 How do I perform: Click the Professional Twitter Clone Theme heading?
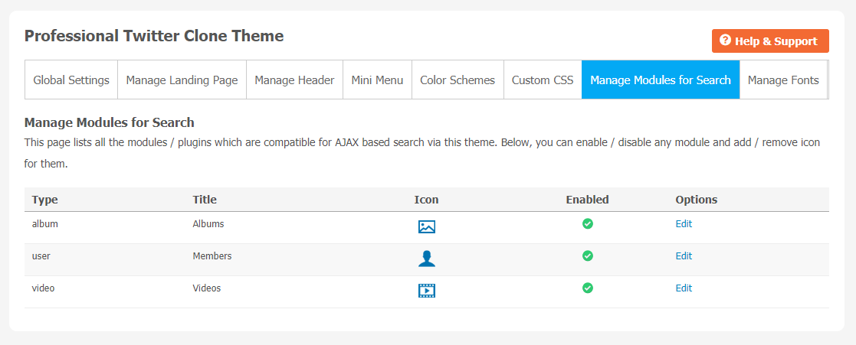click(x=154, y=36)
